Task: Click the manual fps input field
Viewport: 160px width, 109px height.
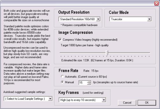Action: (83, 82)
